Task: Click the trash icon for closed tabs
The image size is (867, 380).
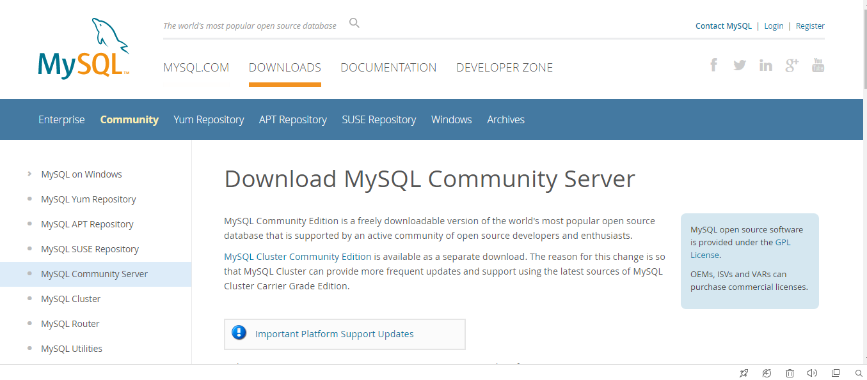Action: [x=790, y=373]
